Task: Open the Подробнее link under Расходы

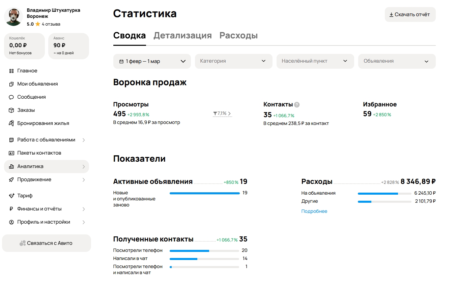Action: pos(314,211)
